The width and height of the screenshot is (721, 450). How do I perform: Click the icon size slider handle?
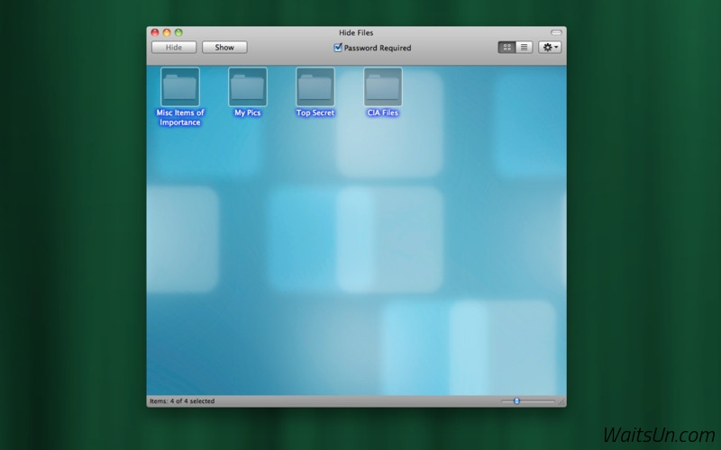point(516,400)
